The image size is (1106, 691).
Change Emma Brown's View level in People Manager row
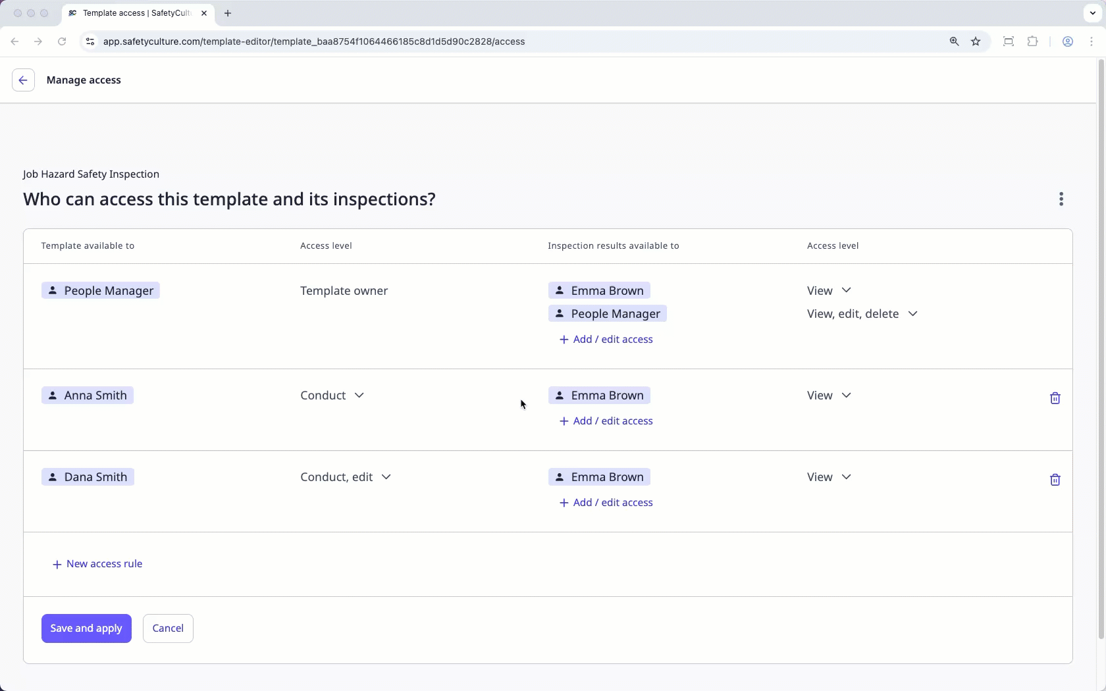(829, 291)
